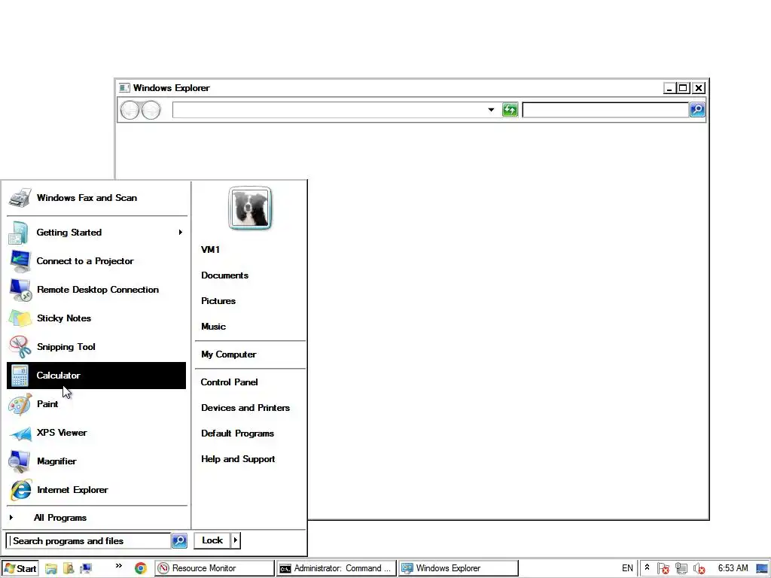Show hidden tray icons arrow
This screenshot has width=771, height=578.
pyautogui.click(x=647, y=567)
